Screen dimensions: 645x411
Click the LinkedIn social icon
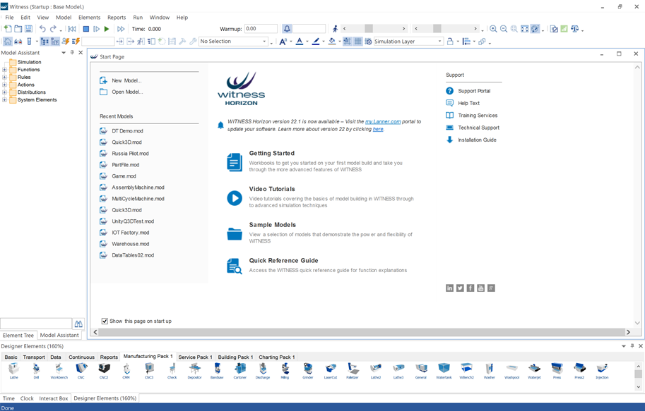point(449,288)
